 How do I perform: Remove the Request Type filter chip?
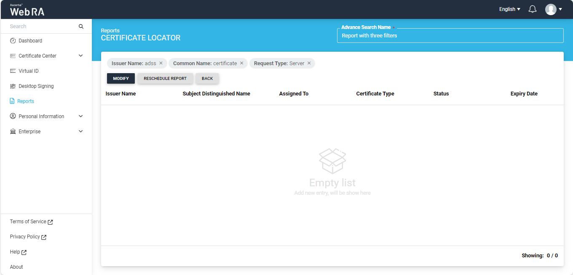point(309,63)
